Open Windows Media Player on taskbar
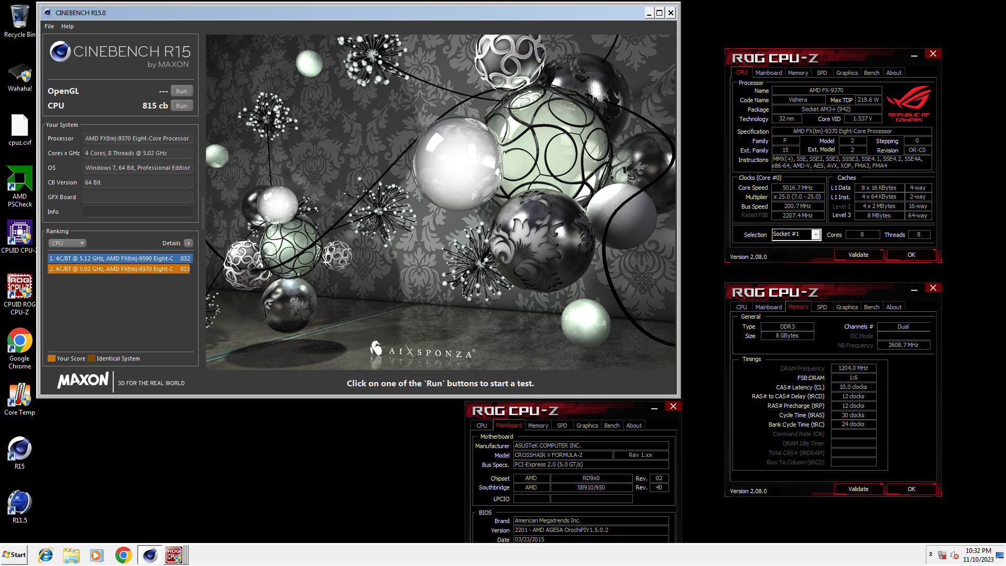The image size is (1006, 566). click(x=96, y=555)
